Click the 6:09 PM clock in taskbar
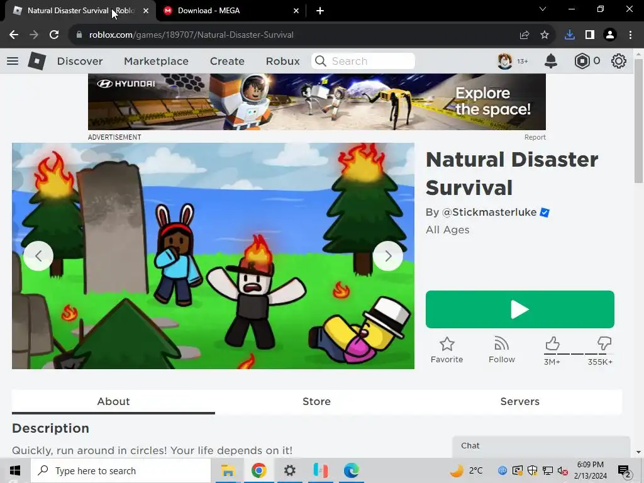 pyautogui.click(x=590, y=465)
